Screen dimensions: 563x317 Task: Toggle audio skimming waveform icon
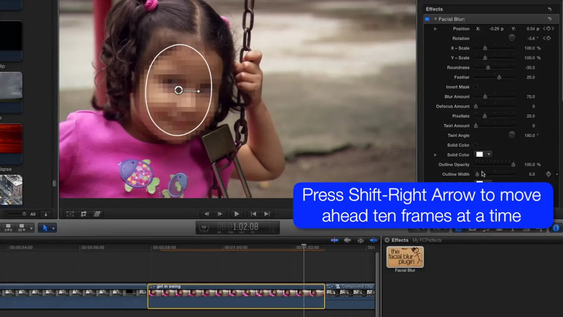[348, 240]
